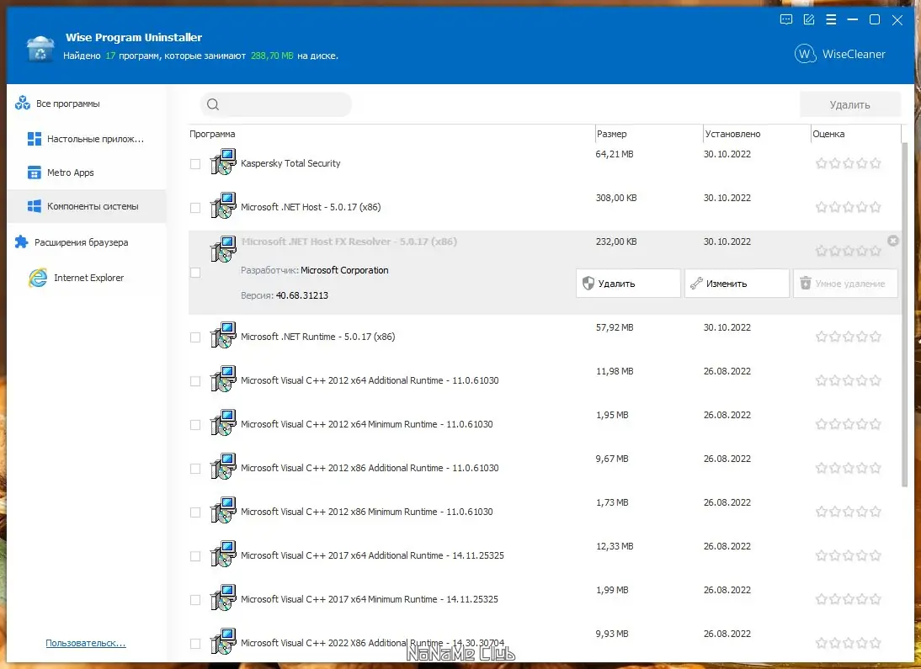Screen dimensions: 921x669
Task: Open the Пользовательск... link
Action: point(86,643)
